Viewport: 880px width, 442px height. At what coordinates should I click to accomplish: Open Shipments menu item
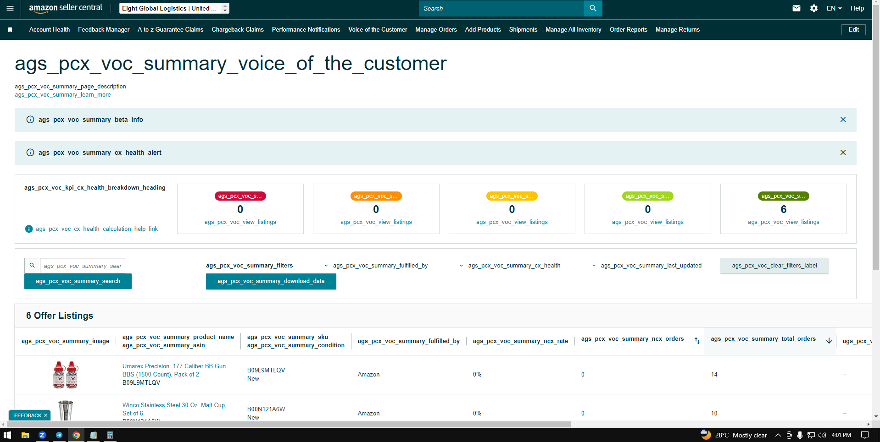tap(523, 30)
